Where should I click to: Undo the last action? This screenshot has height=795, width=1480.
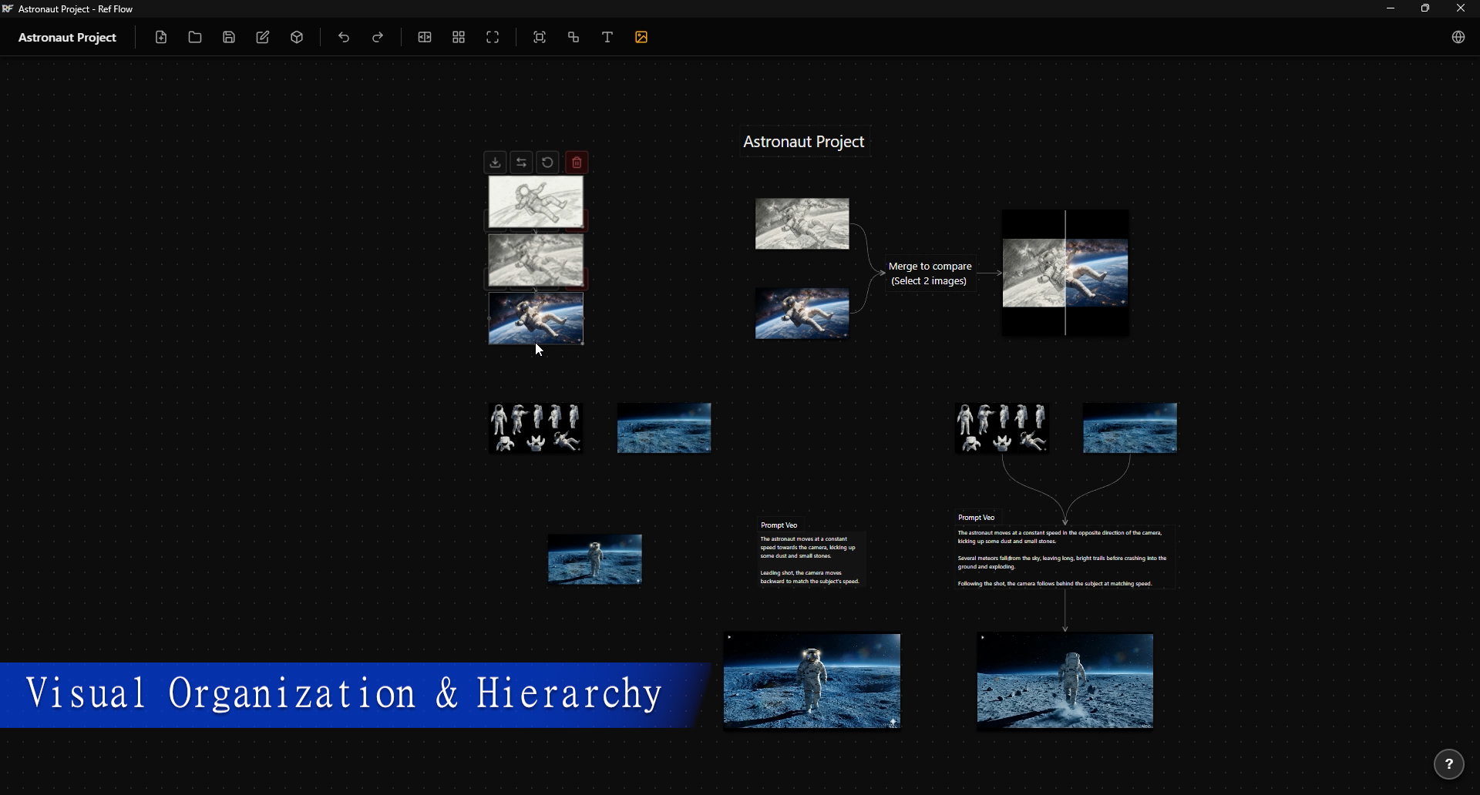[344, 37]
